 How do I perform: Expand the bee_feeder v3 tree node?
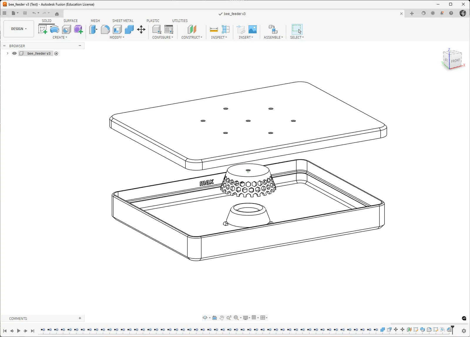coord(7,53)
